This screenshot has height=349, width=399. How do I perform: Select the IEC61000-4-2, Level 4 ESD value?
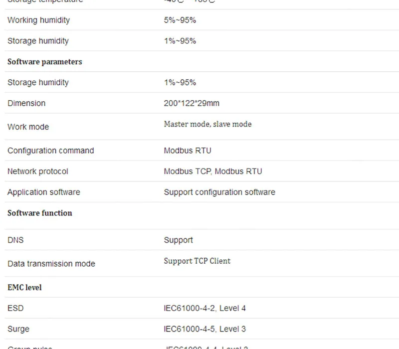pos(205,308)
